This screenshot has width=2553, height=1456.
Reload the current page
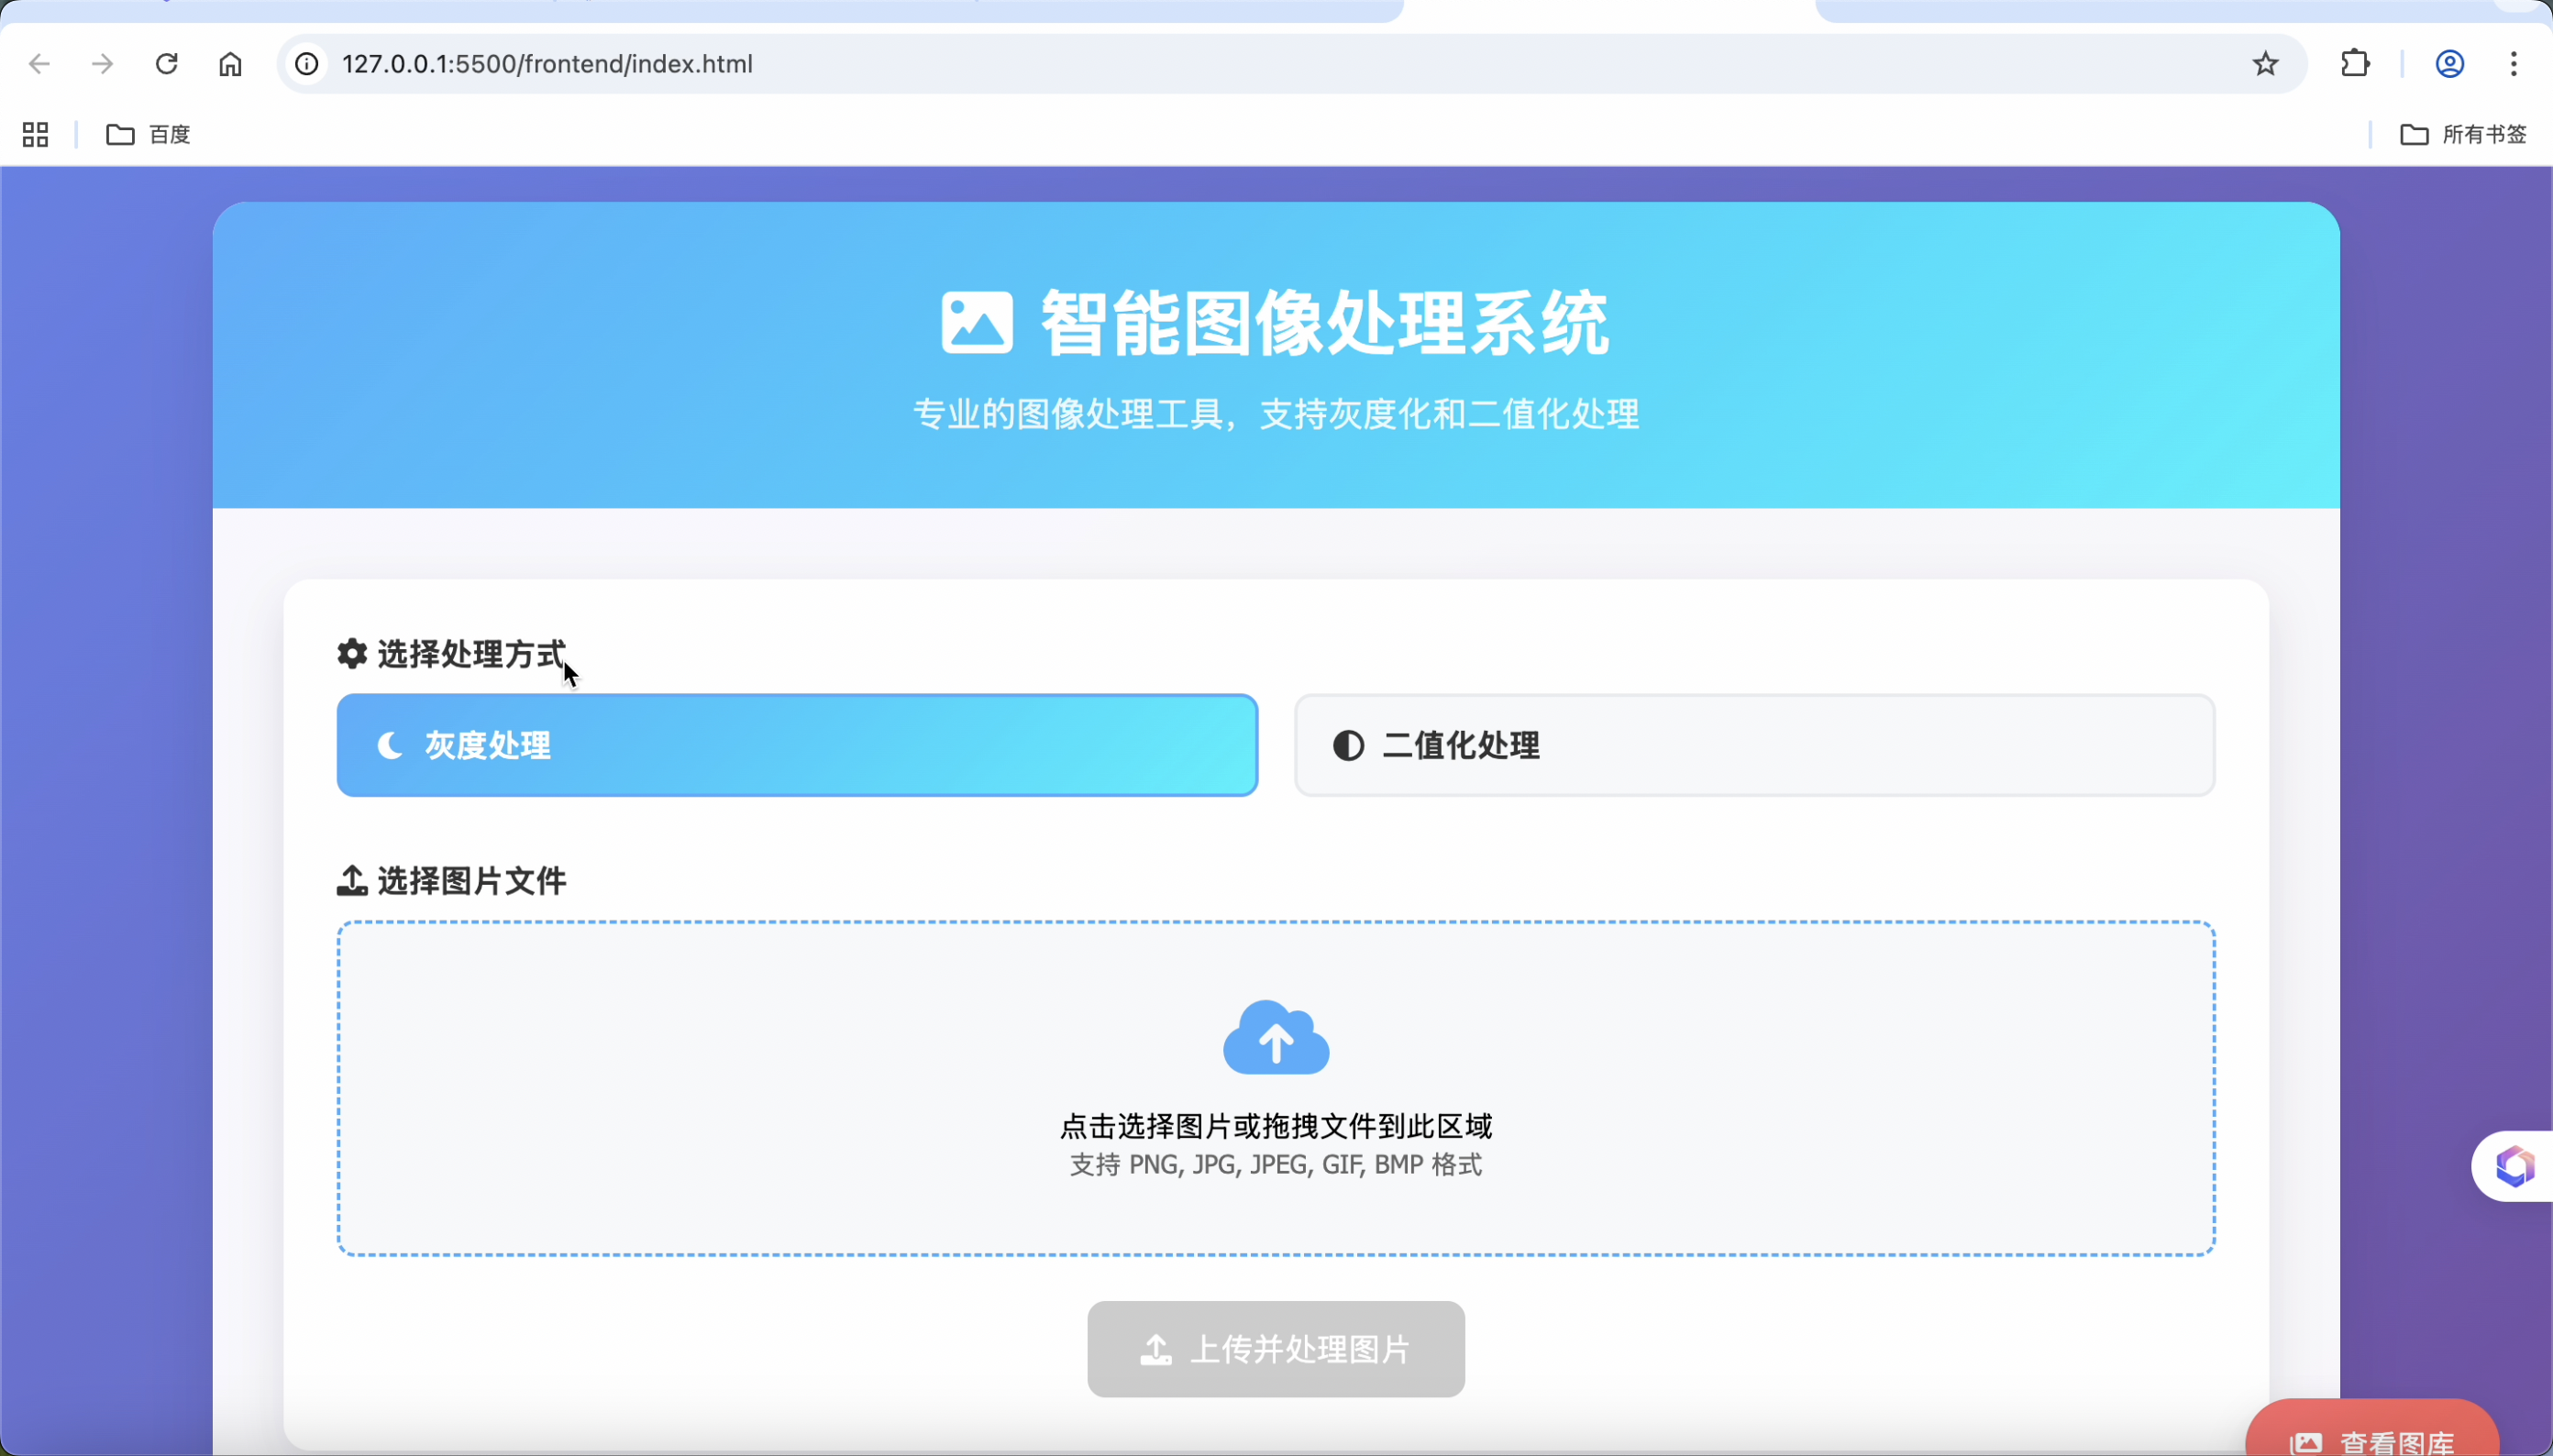[x=167, y=64]
